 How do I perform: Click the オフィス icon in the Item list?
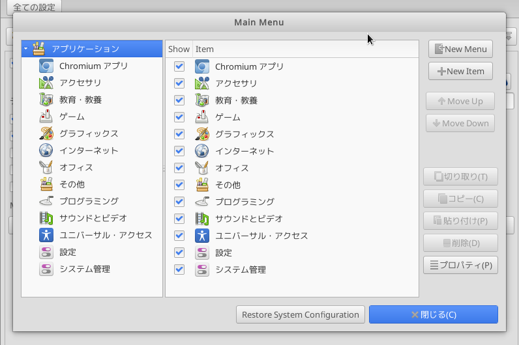(x=202, y=168)
